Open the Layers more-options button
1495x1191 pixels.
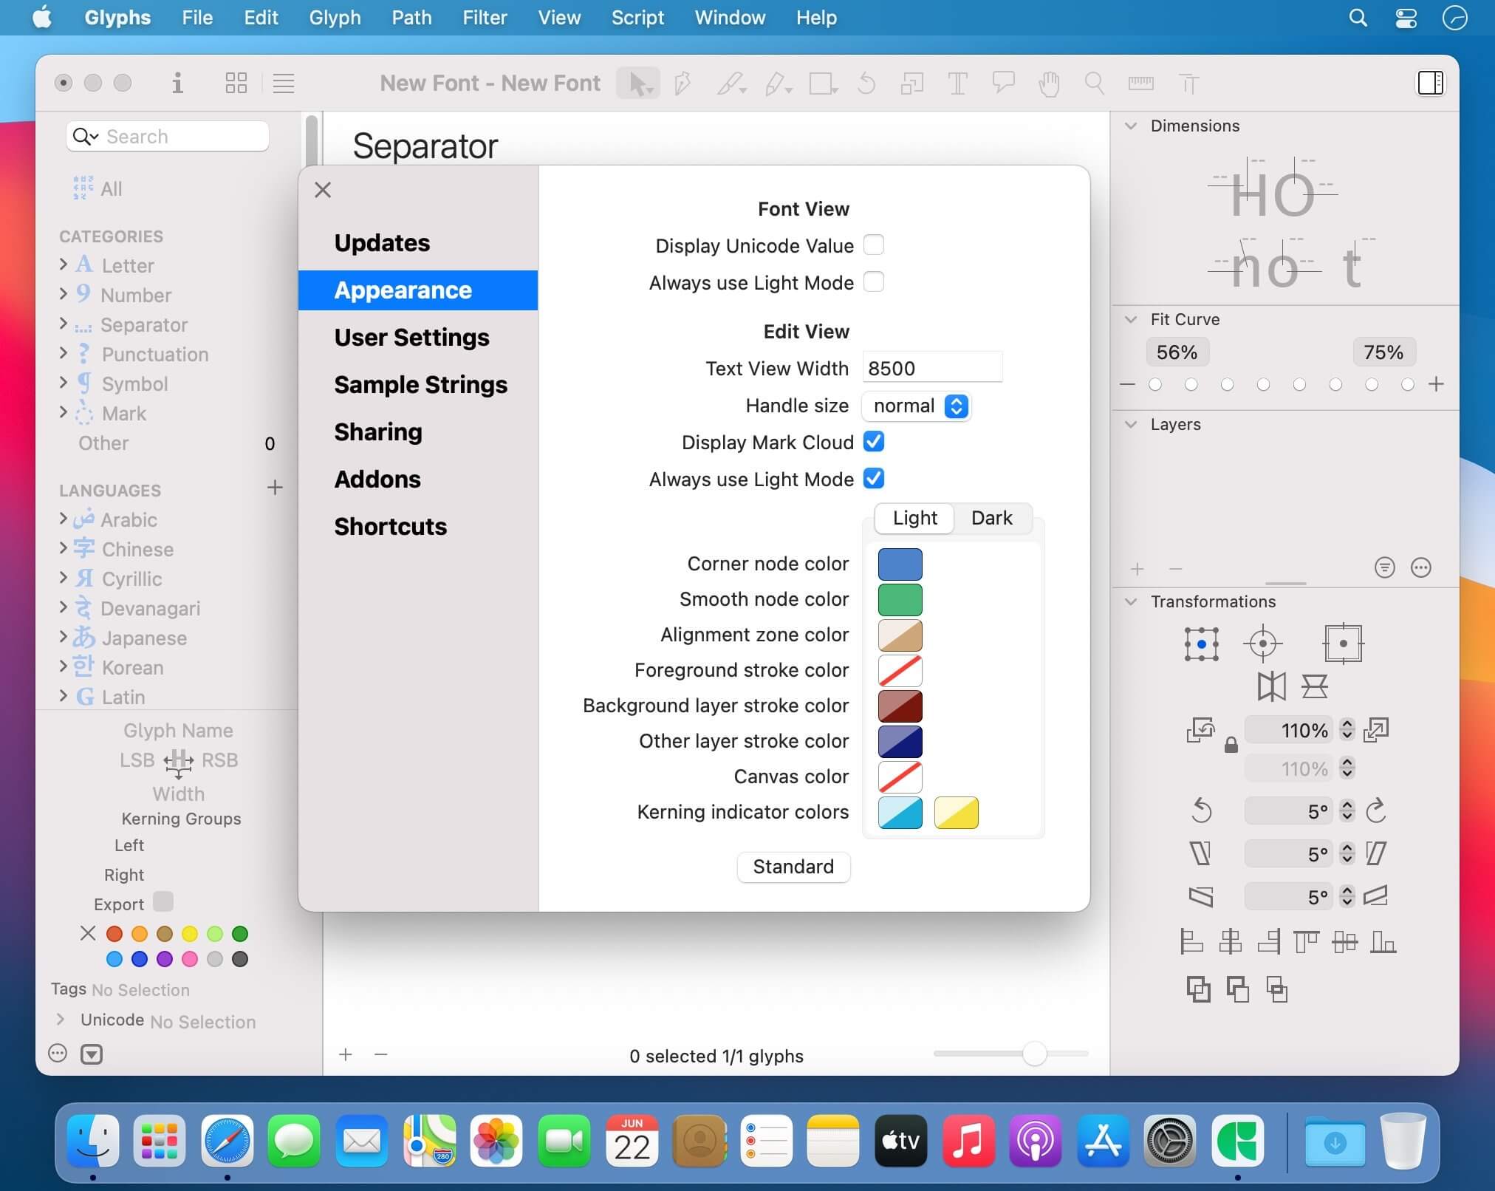(x=1420, y=567)
